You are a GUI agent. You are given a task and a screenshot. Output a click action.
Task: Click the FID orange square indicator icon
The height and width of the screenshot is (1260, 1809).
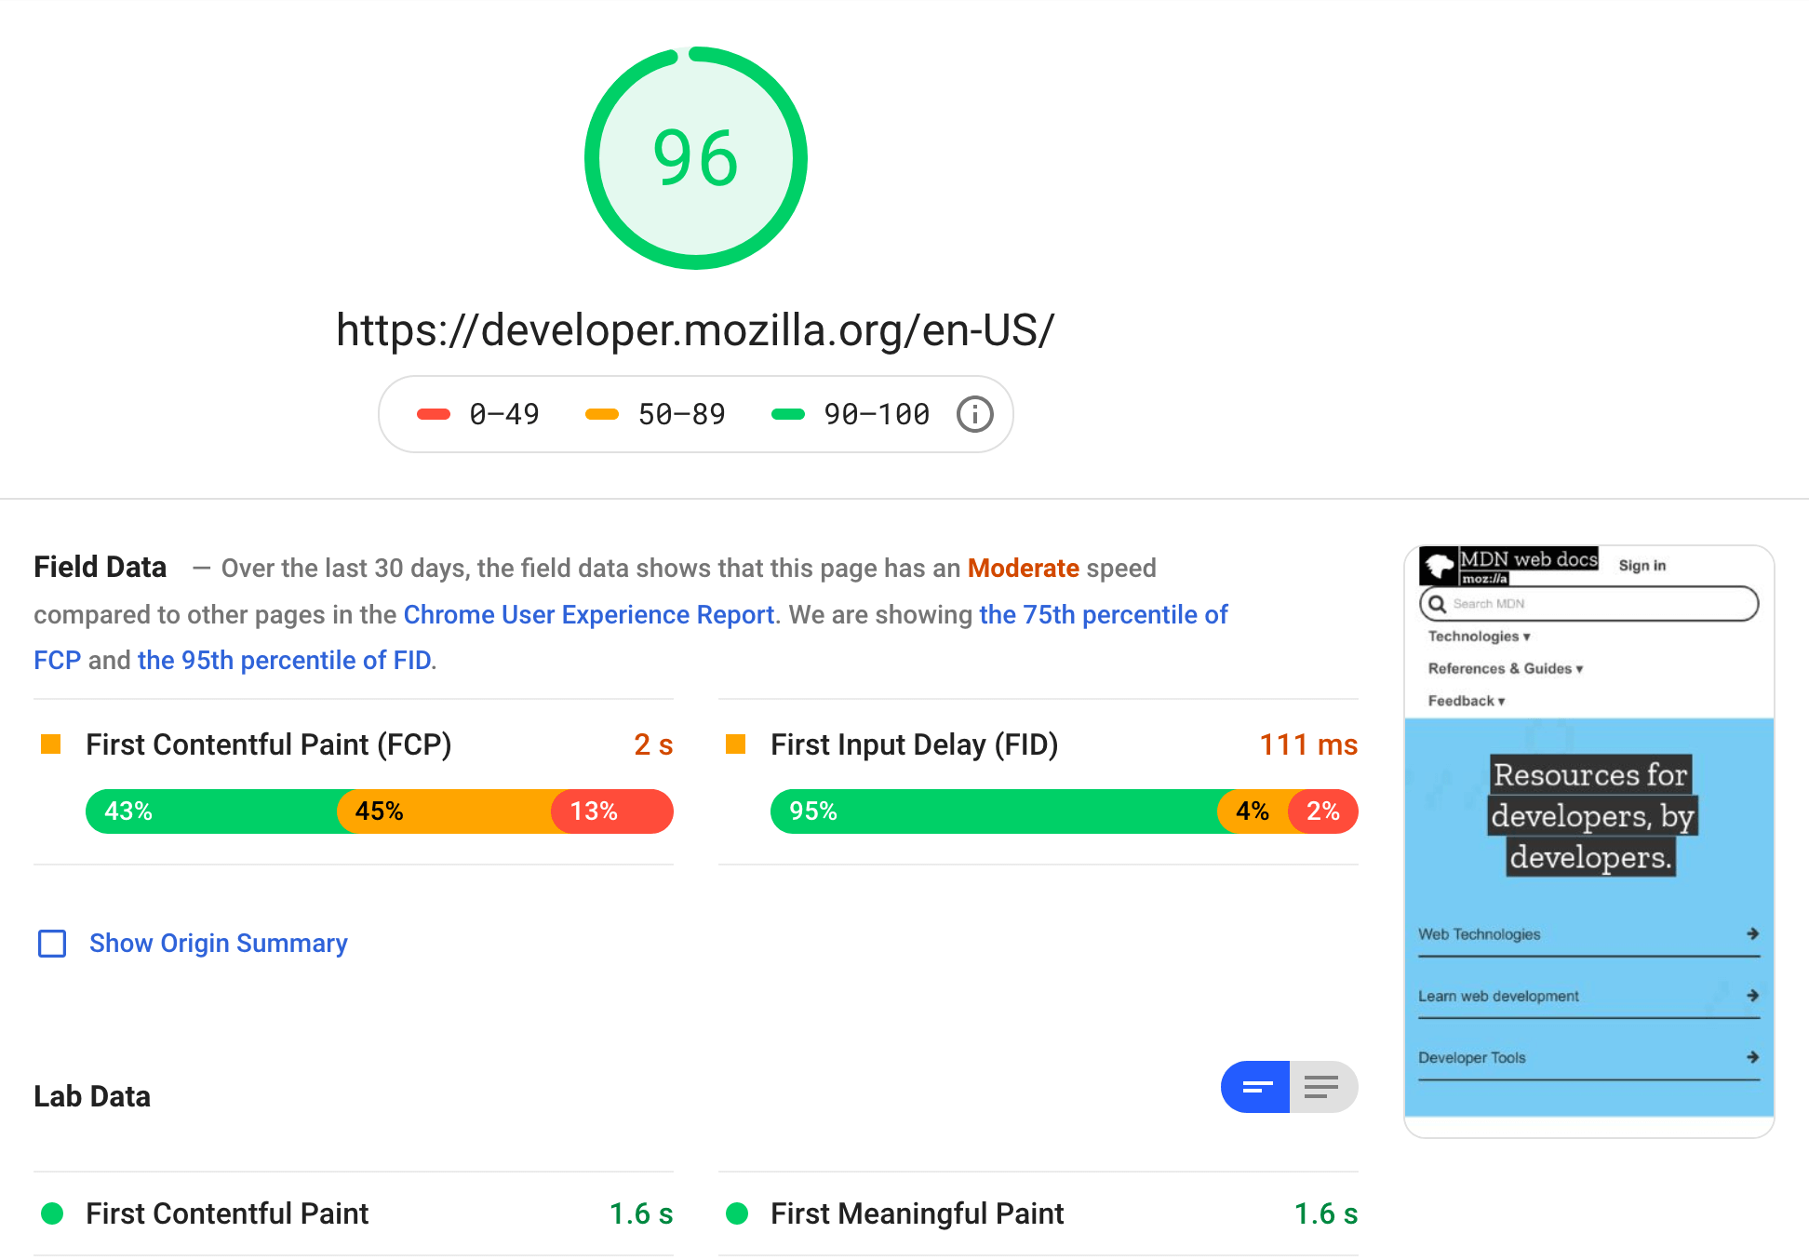737,744
